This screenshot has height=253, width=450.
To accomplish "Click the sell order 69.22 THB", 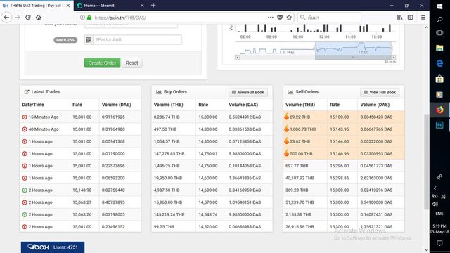I will (300, 117).
